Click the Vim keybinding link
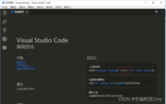This screenshot has width=166, height=104. tap(96, 83)
